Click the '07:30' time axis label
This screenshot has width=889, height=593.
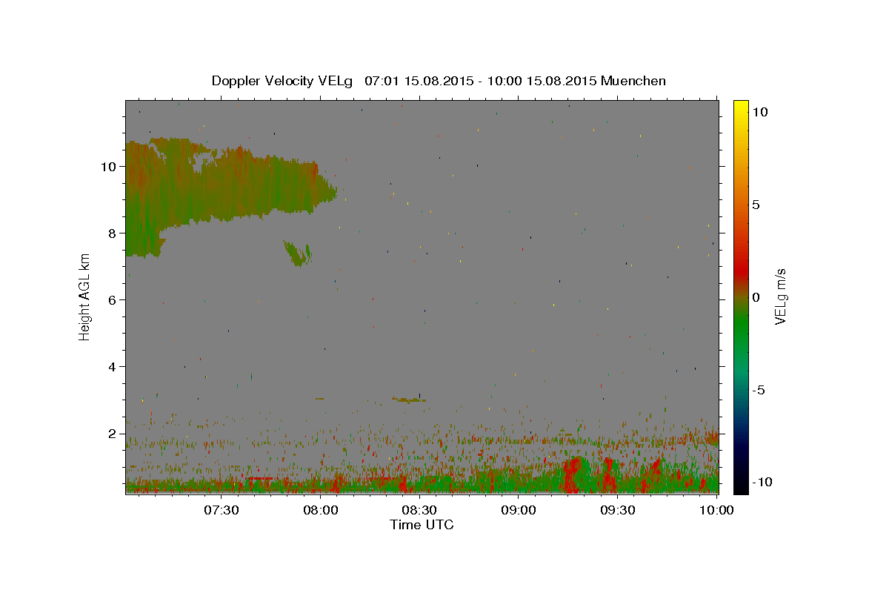click(x=222, y=510)
